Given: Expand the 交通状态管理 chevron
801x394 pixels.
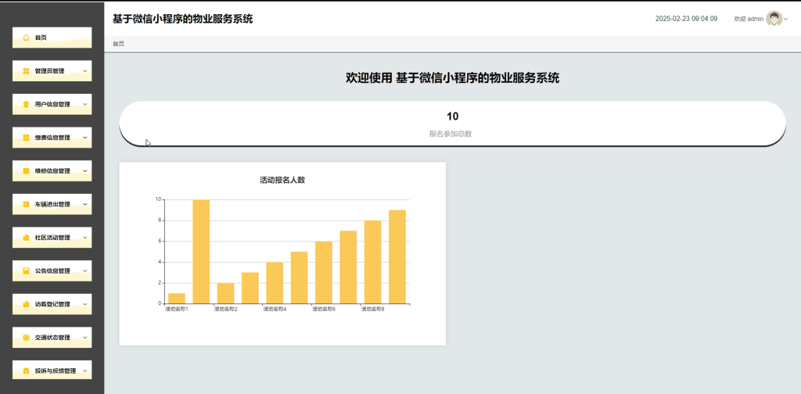Looking at the screenshot, I should coord(84,338).
